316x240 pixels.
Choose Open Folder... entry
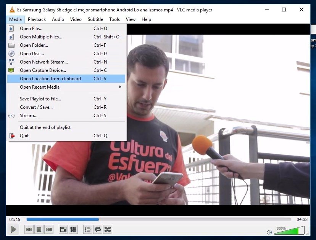tap(66, 45)
